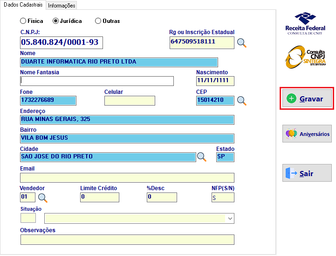Search Inscrição Estadual with magnifier icon
Viewport: 336px width, 256px height.
(242, 43)
